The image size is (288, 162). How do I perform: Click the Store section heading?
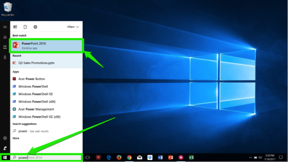16,138
